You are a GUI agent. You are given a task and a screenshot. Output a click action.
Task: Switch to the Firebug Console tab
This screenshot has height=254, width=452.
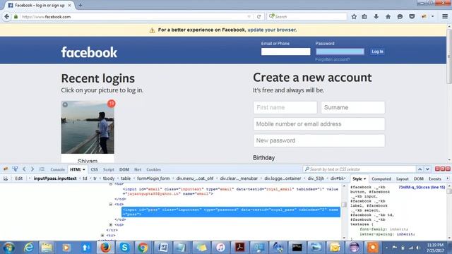(57, 169)
